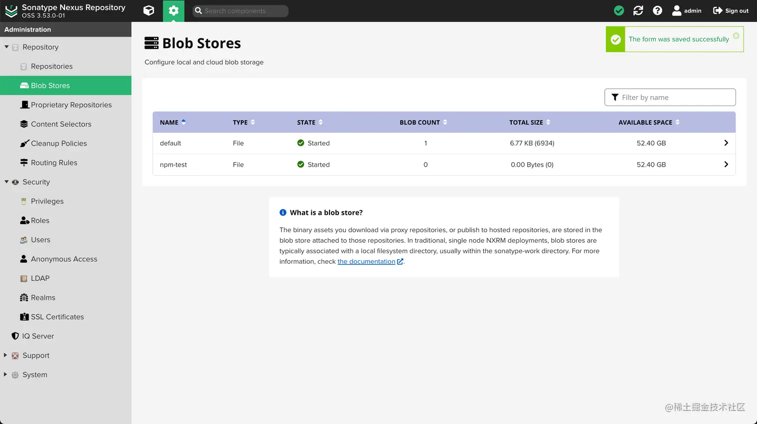757x424 pixels.
Task: Collapse the Repository tree section
Action: [7, 47]
